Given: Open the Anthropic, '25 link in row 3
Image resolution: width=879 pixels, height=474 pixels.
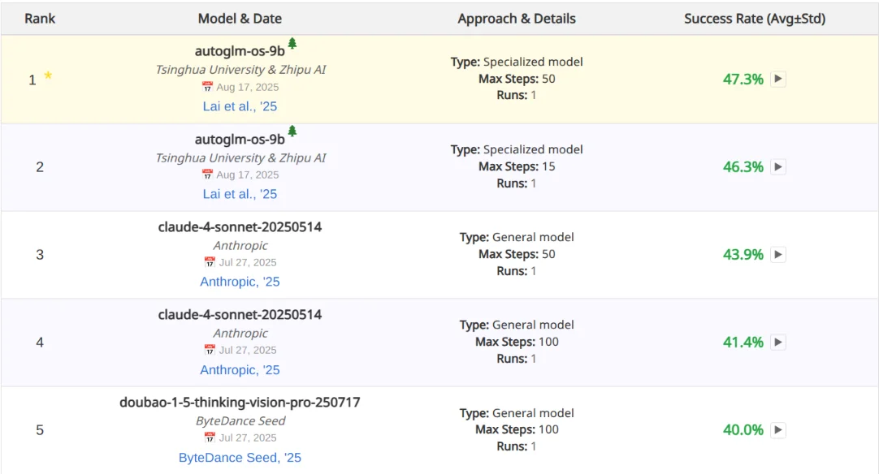Looking at the screenshot, I should tap(239, 281).
